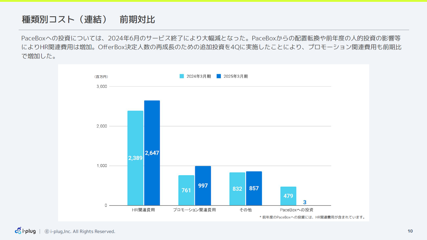Click the 3,000 y-axis gridline label
The image size is (427, 240).
(x=101, y=86)
